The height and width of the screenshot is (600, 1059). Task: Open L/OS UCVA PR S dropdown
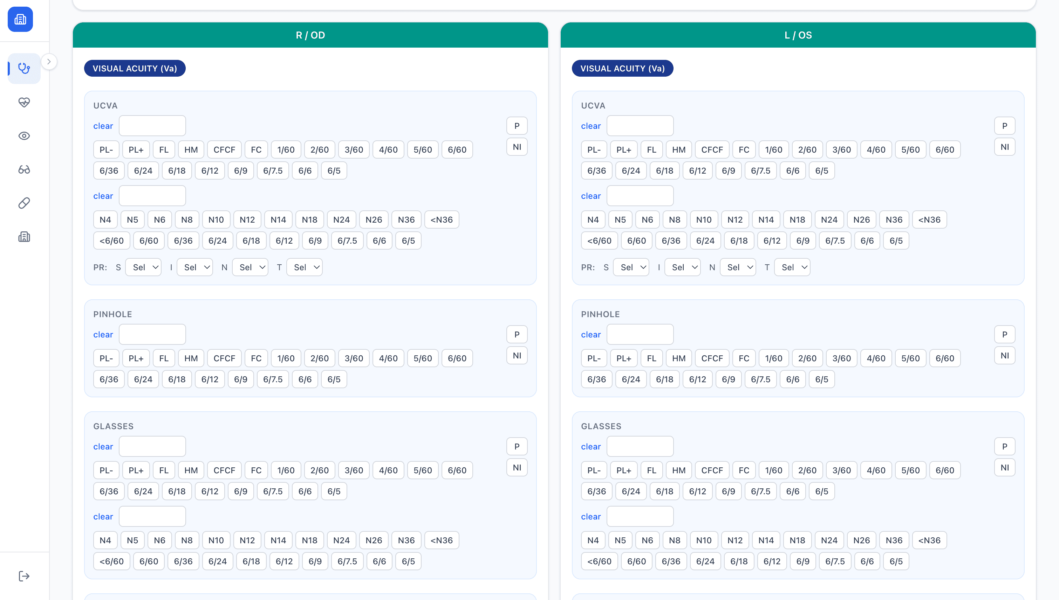click(x=631, y=267)
